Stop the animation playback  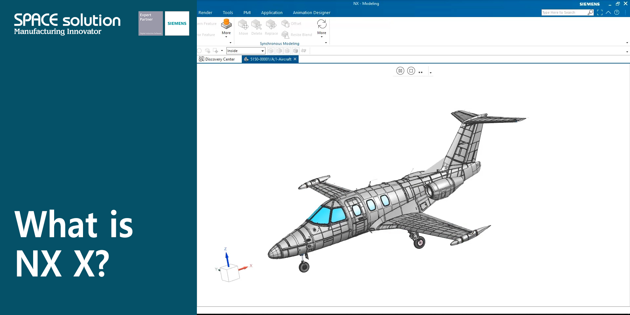click(411, 71)
